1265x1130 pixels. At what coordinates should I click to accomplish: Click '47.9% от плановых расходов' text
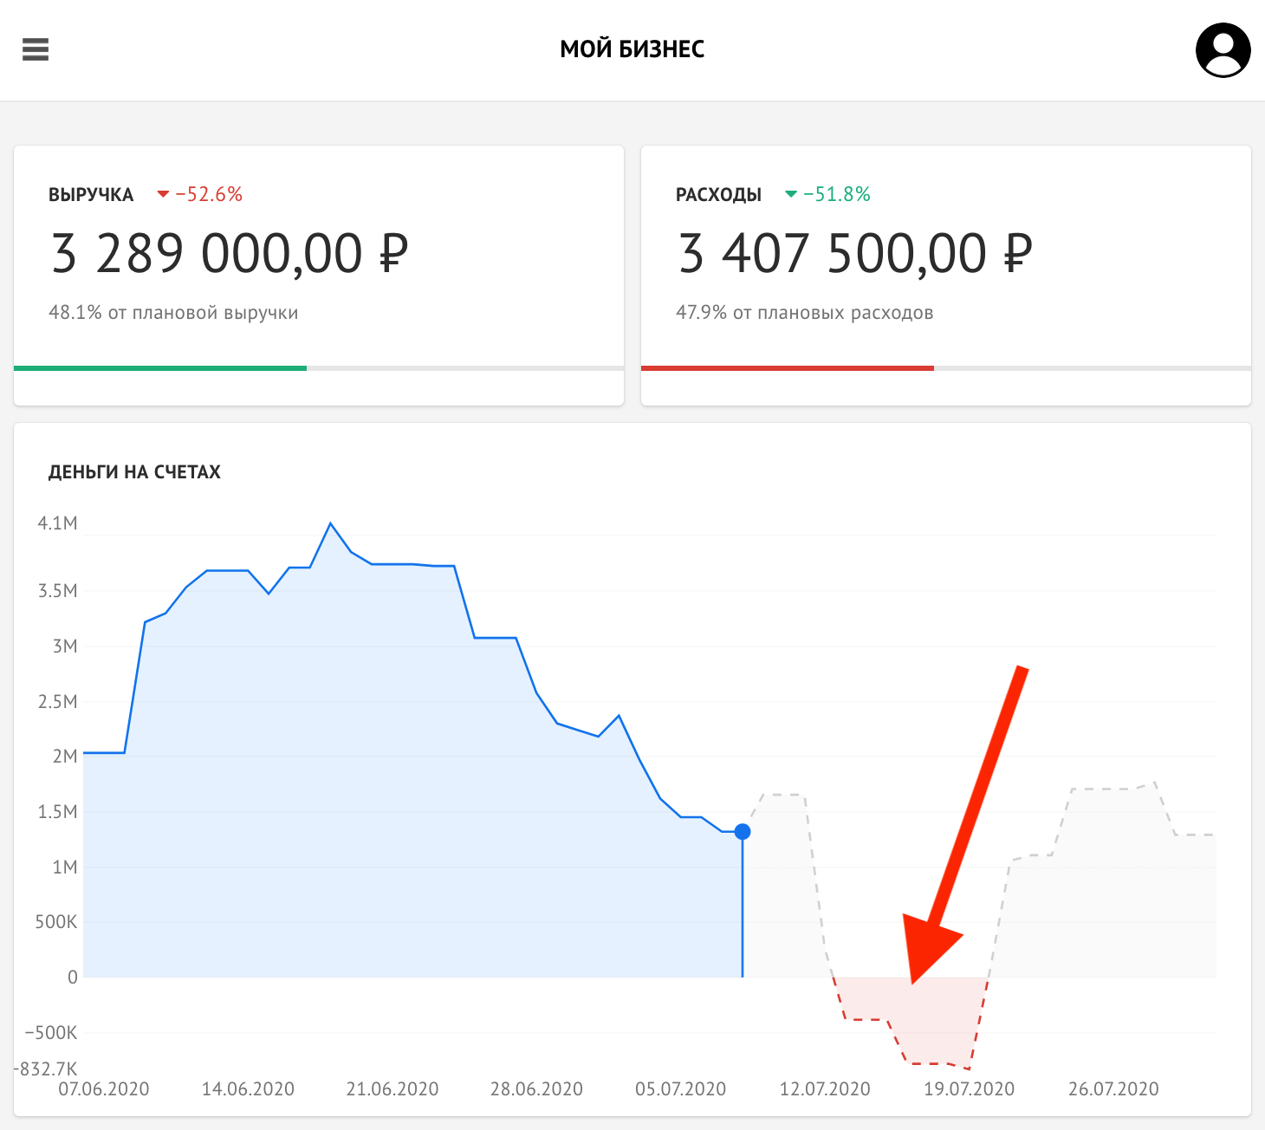pyautogui.click(x=805, y=313)
